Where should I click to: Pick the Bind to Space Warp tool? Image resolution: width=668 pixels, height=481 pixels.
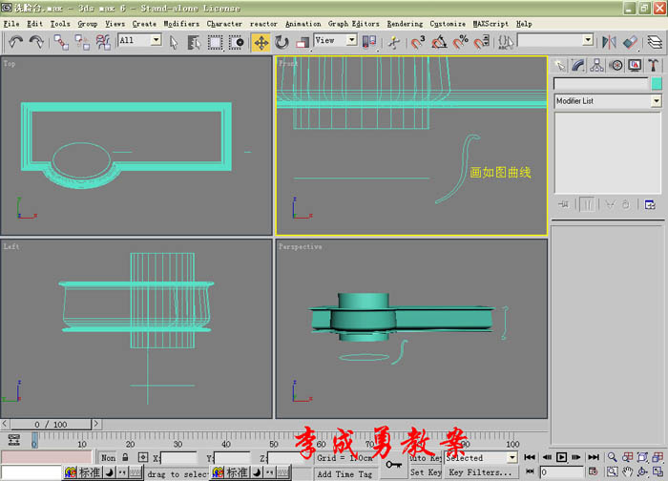click(103, 42)
